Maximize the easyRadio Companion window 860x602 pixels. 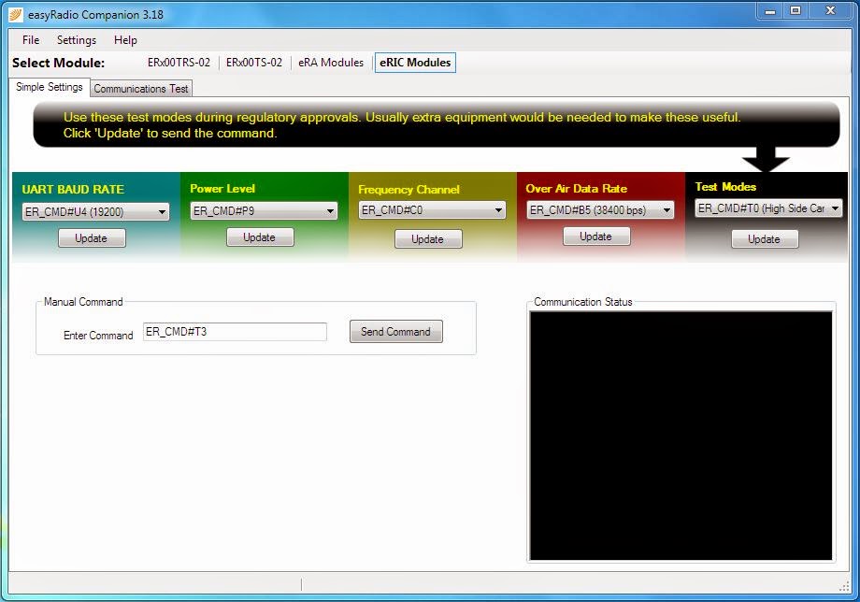(x=795, y=10)
